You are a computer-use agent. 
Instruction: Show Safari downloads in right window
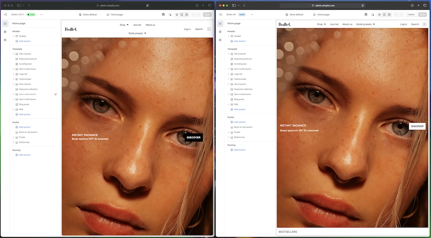coord(412,5)
